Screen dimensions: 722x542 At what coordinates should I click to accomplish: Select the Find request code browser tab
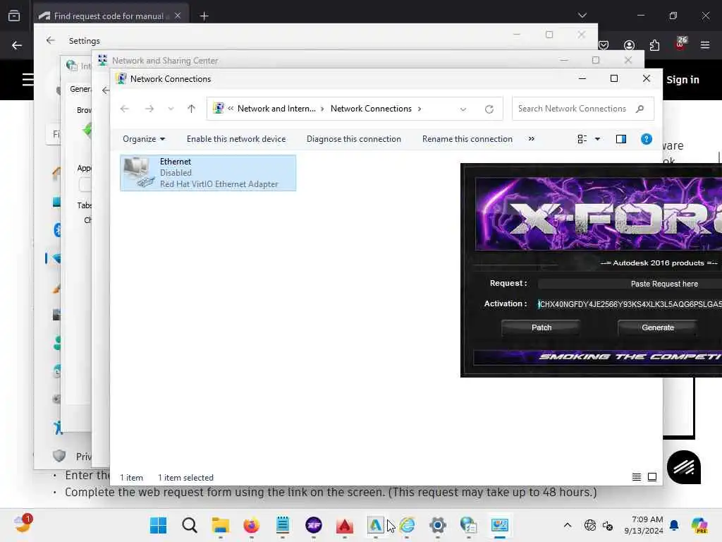112,16
